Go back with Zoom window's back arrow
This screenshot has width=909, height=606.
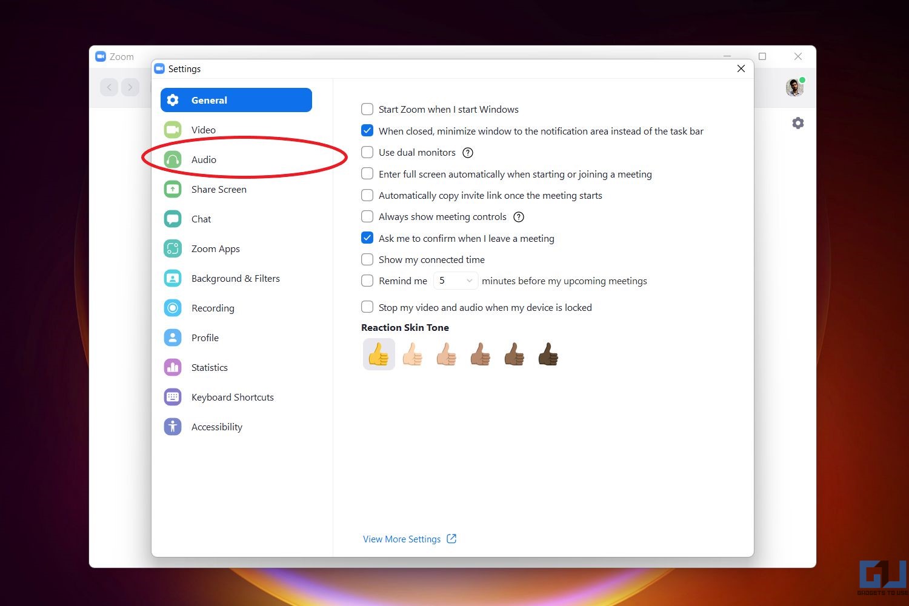tap(109, 87)
